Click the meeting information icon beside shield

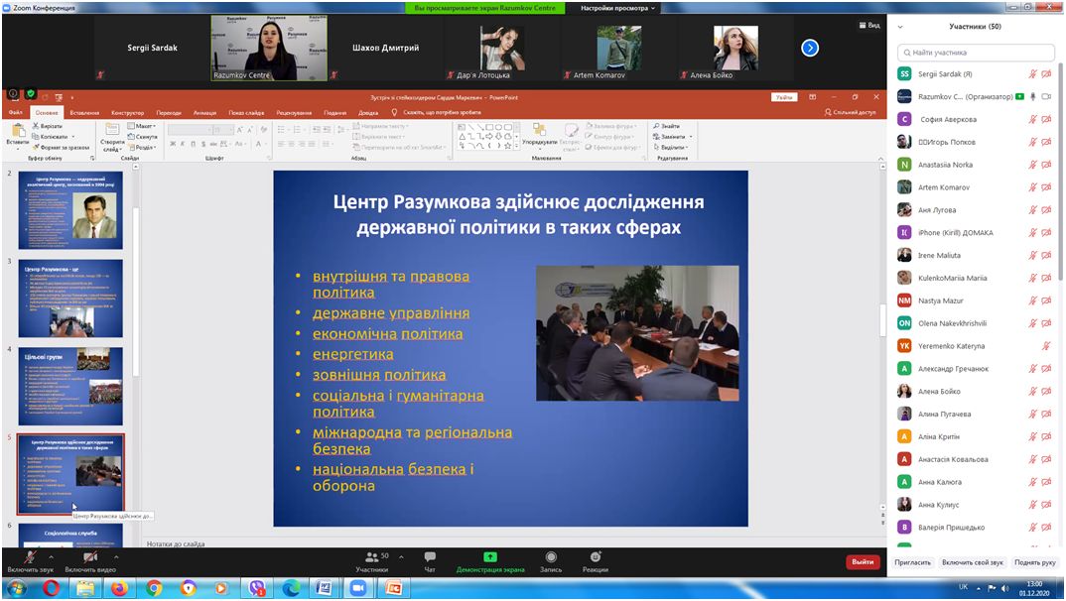(x=13, y=95)
